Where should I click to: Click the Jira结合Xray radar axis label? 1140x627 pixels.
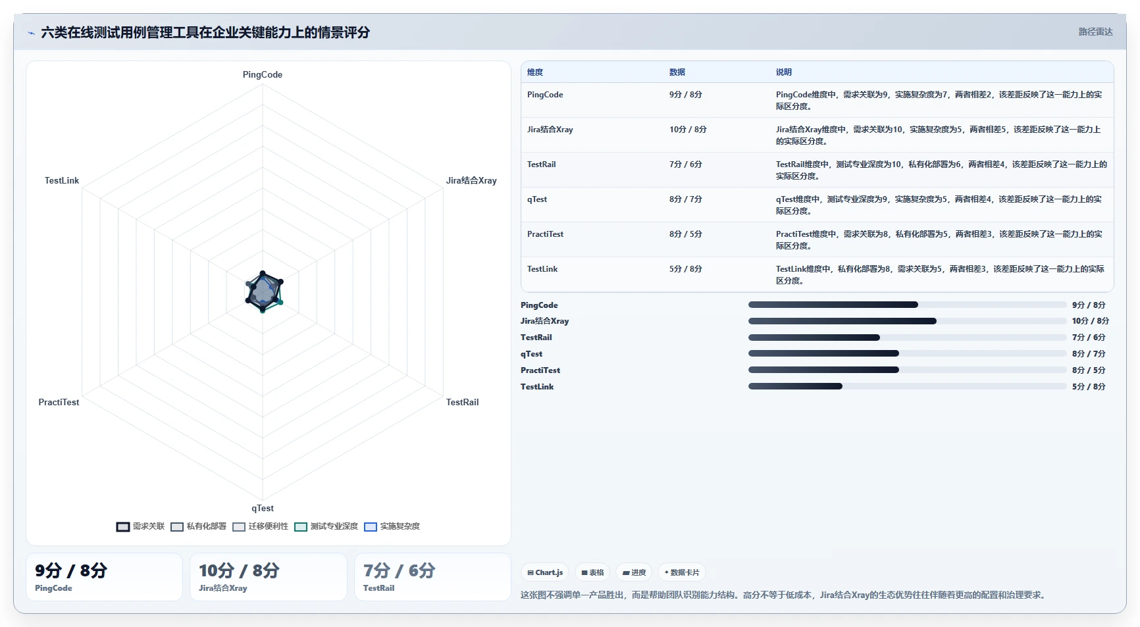(471, 180)
